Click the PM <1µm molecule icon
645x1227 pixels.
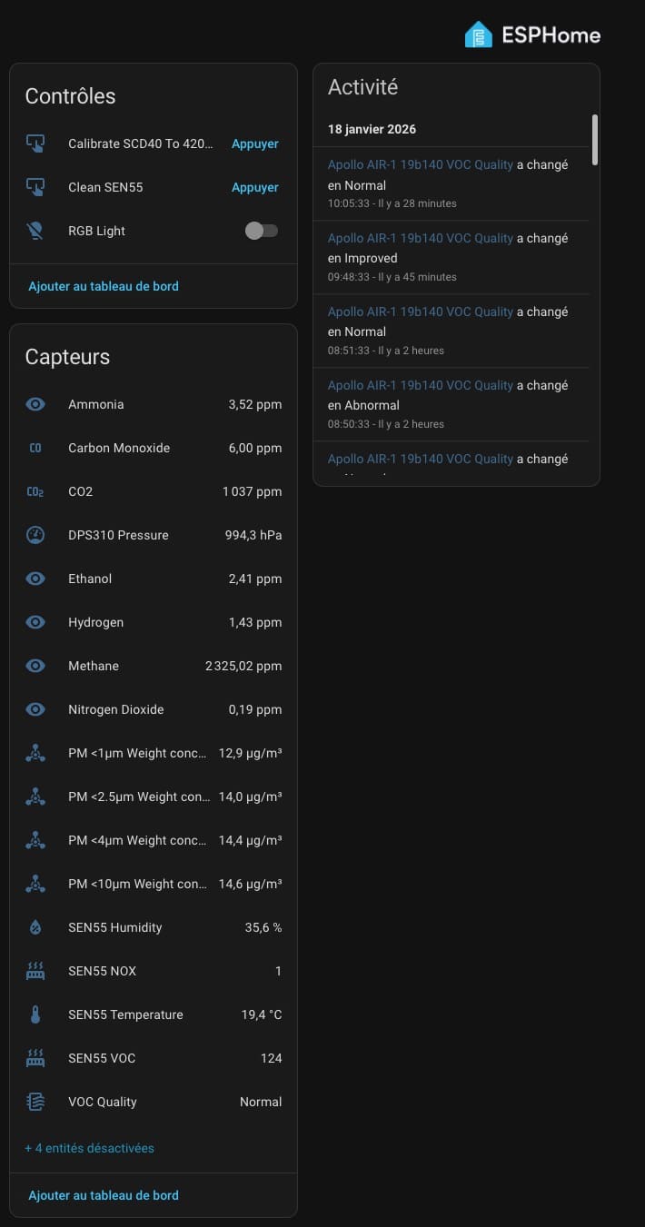[35, 753]
